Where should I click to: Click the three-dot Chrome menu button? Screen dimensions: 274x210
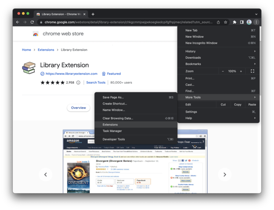tap(256, 22)
